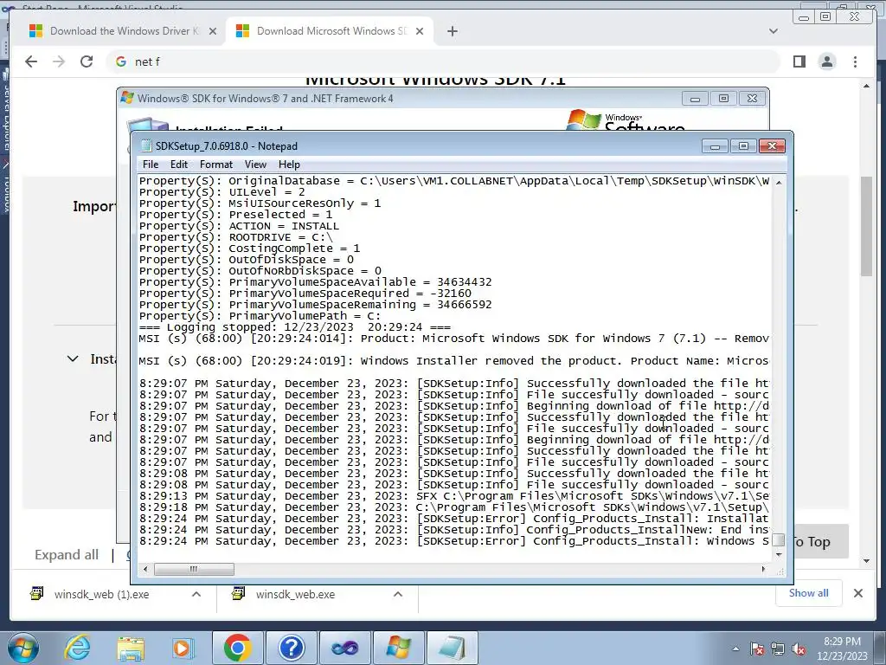Open the View menu in Notepad
The width and height of the screenshot is (886, 665).
point(255,165)
